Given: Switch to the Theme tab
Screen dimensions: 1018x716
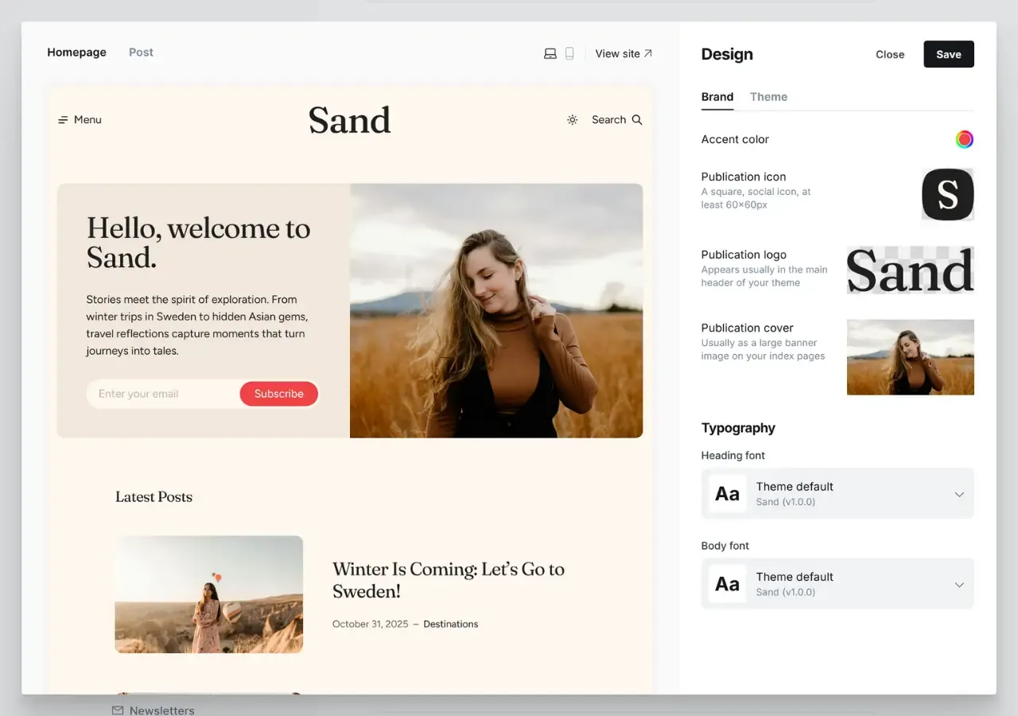Looking at the screenshot, I should [768, 97].
